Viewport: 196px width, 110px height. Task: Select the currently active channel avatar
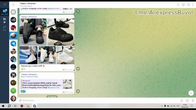tap(13, 36)
